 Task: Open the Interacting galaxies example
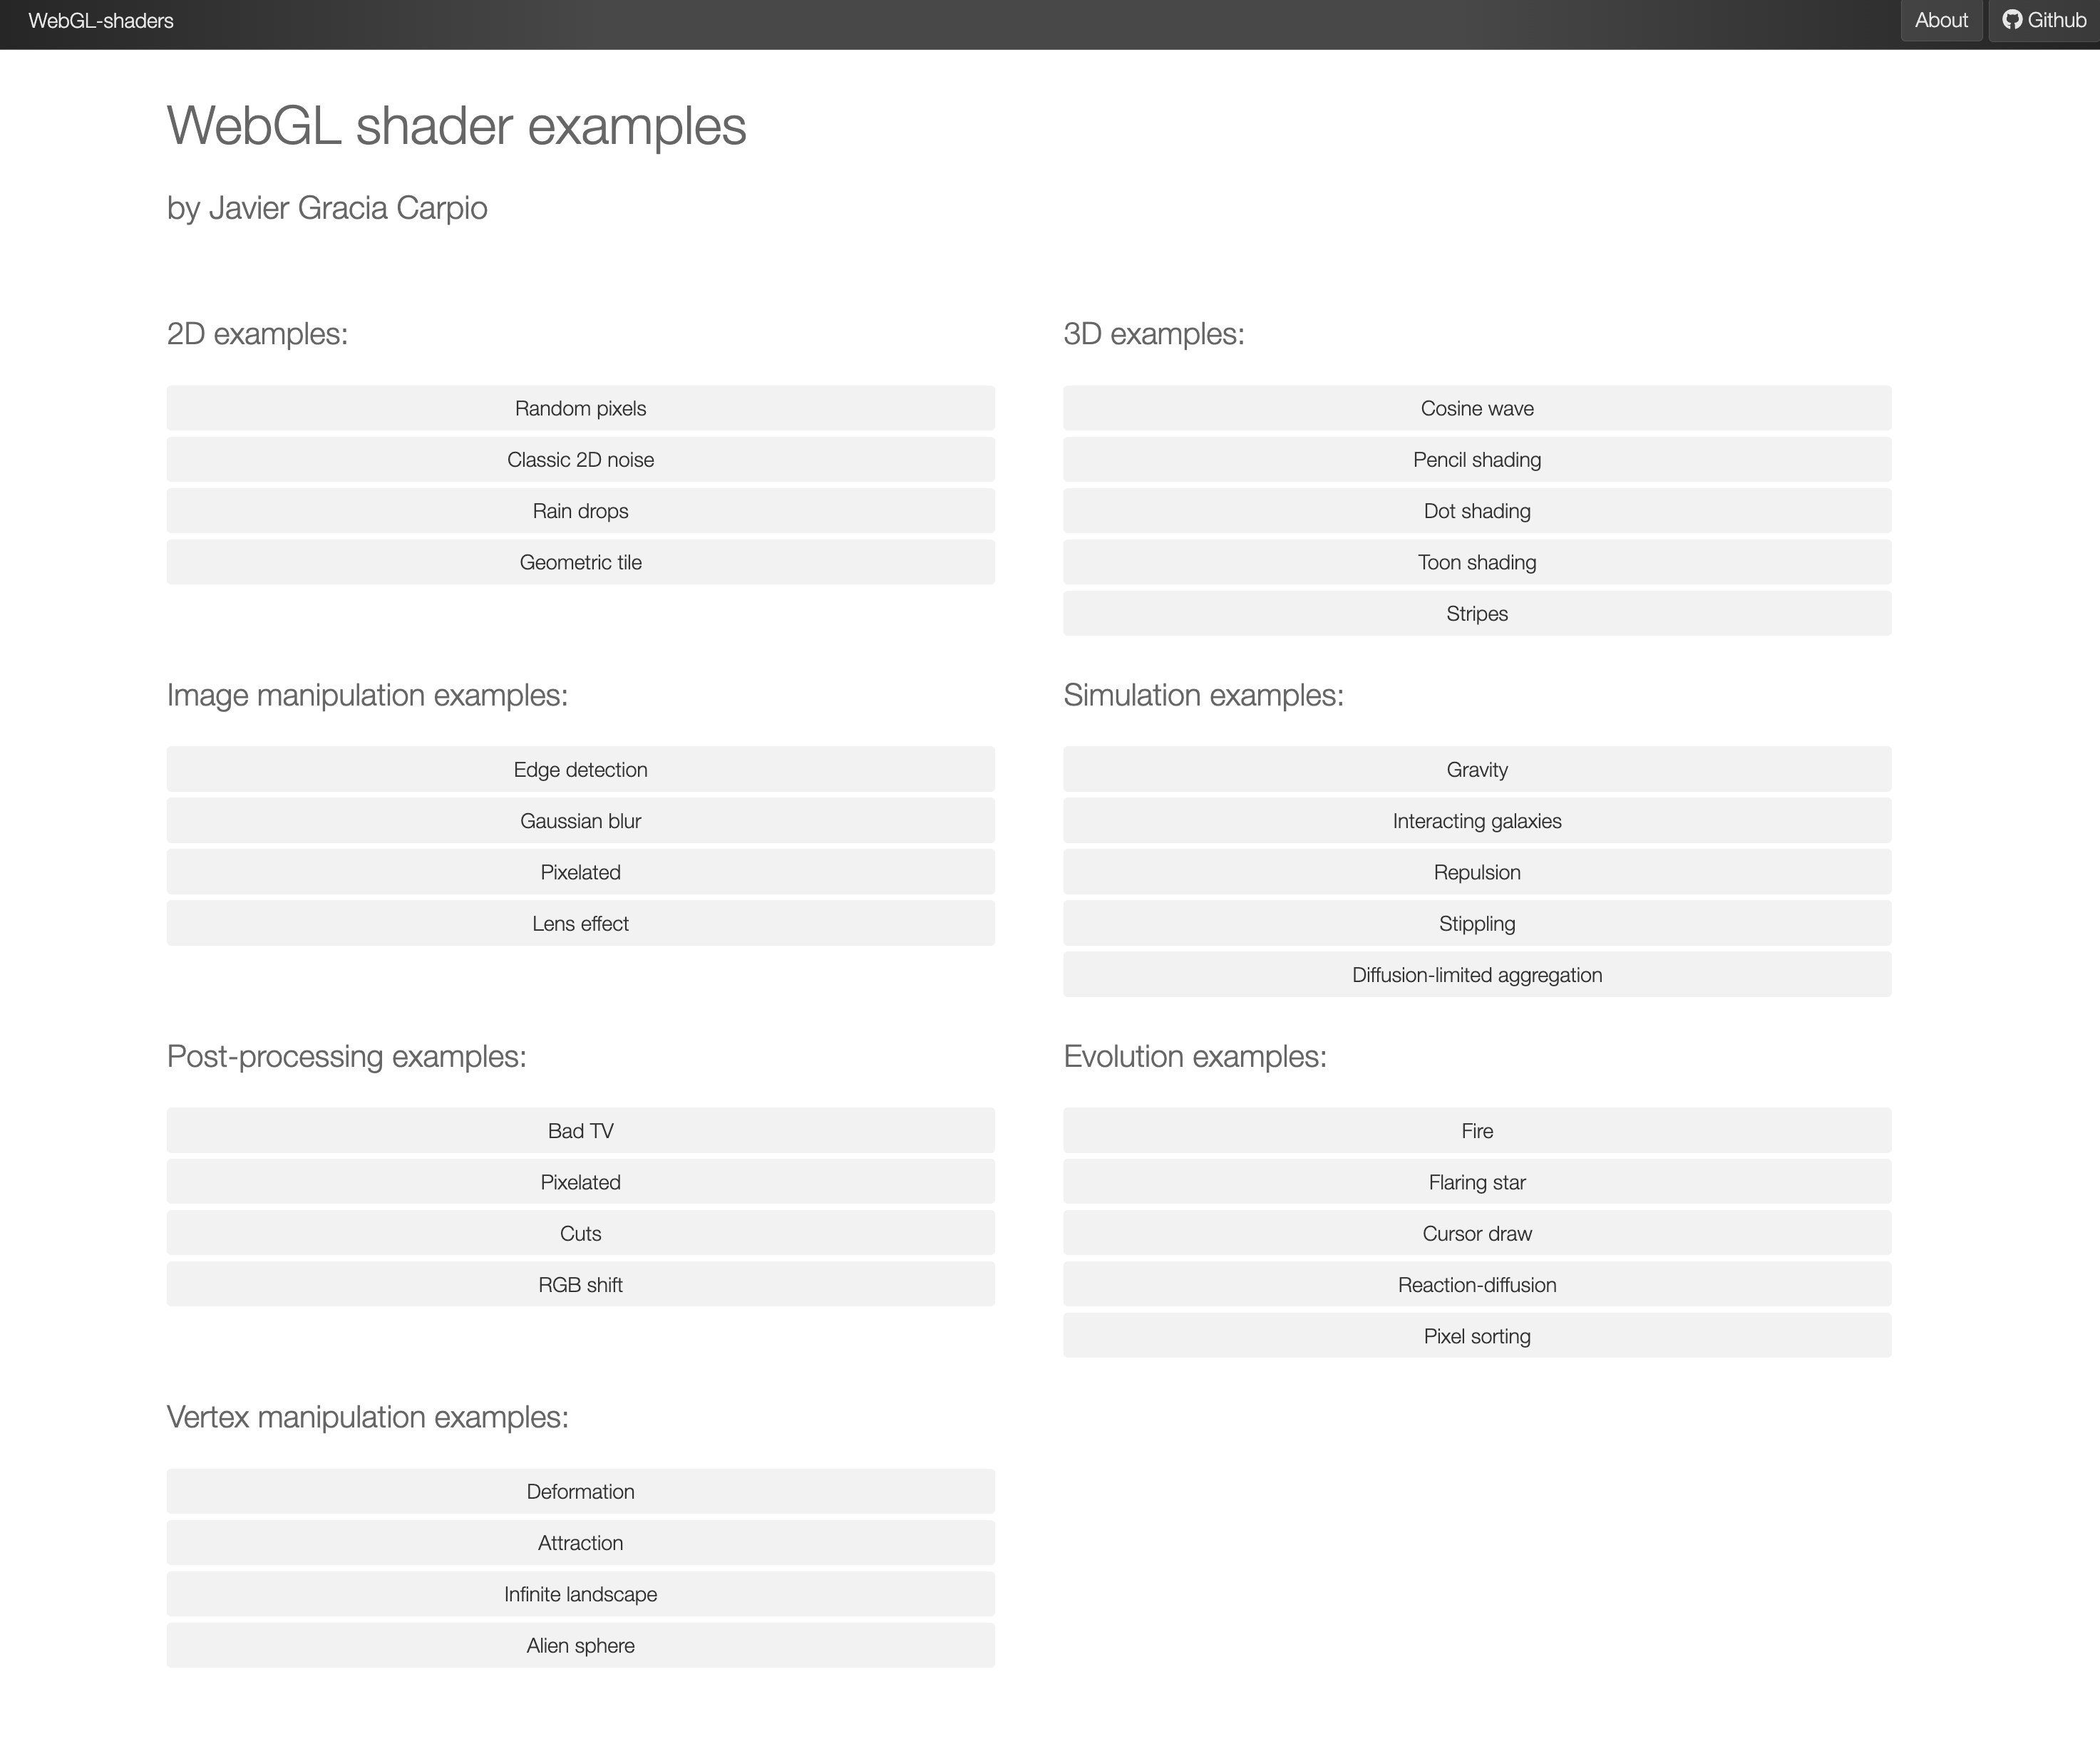[1477, 821]
